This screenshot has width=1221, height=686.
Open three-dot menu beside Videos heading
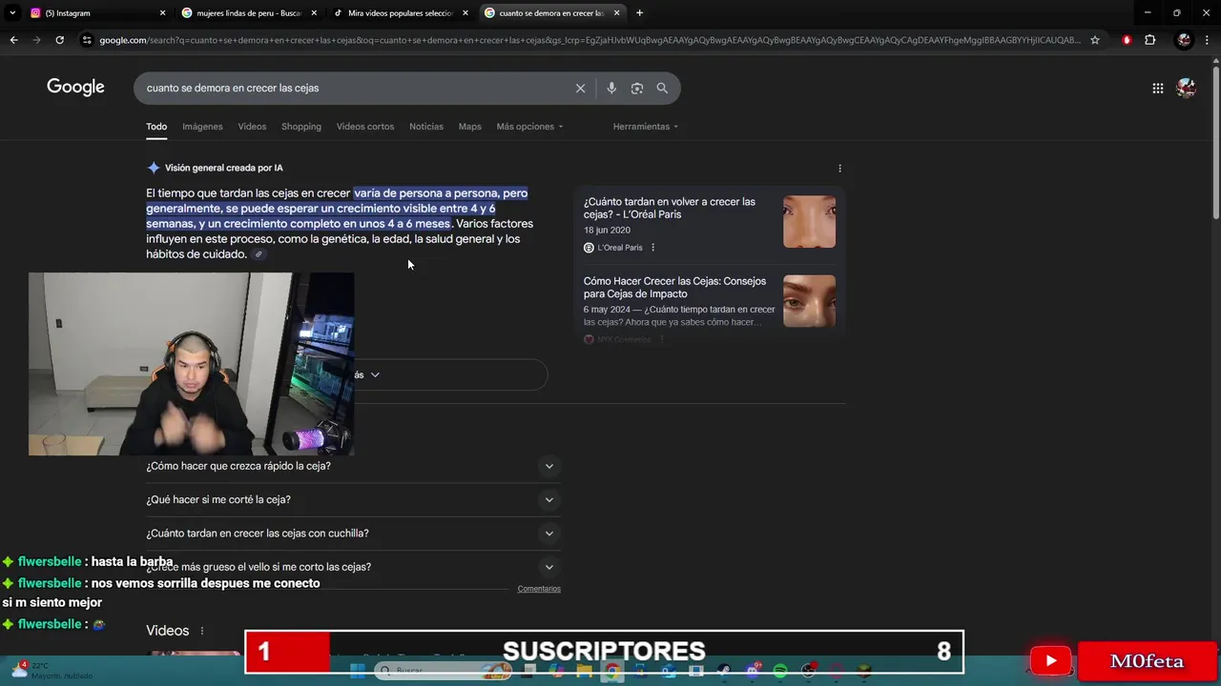pyautogui.click(x=202, y=631)
